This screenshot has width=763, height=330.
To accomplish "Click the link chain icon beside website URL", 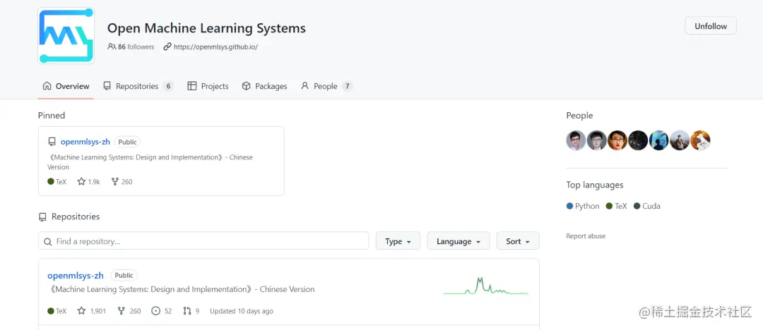I will click(x=167, y=47).
